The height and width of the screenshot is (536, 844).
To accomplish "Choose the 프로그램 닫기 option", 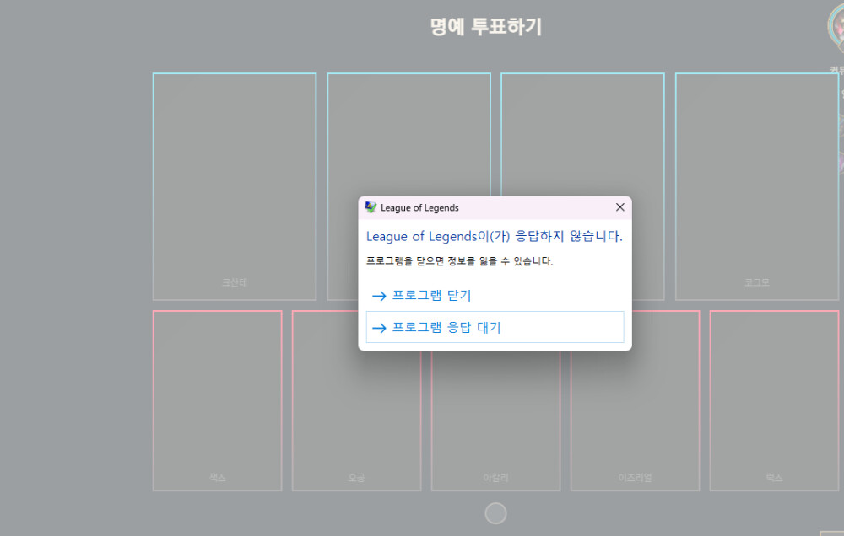I will [x=431, y=296].
